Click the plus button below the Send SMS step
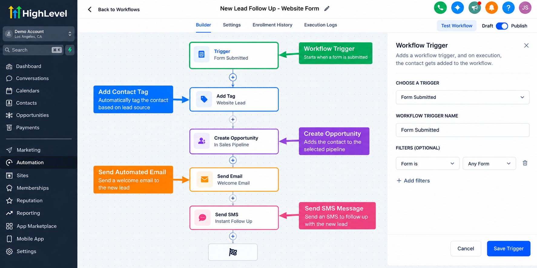 [233, 236]
